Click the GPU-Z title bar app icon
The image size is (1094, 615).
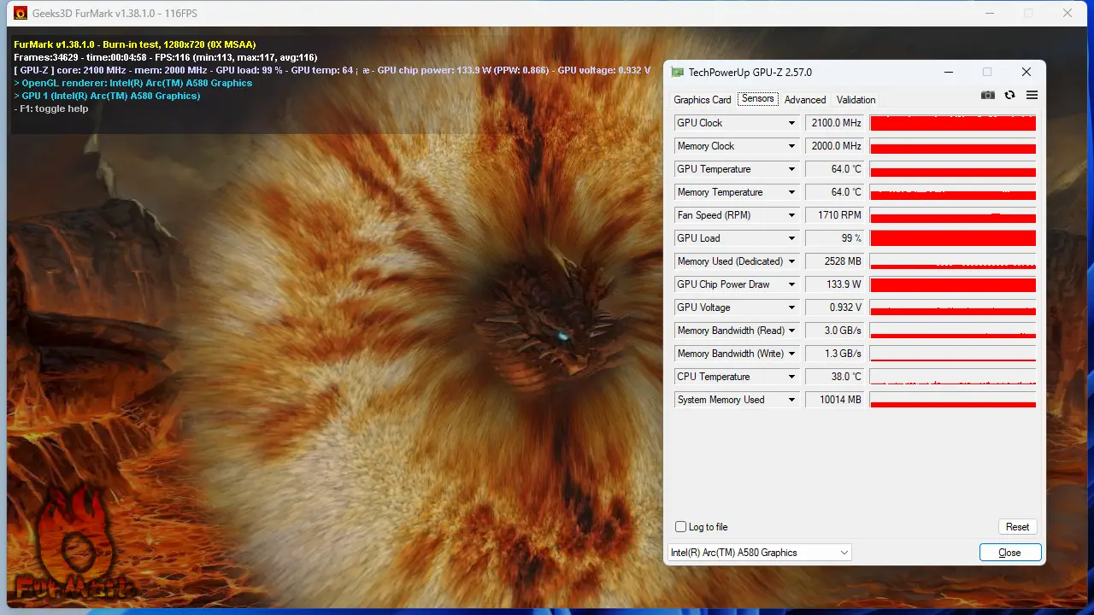tap(678, 73)
